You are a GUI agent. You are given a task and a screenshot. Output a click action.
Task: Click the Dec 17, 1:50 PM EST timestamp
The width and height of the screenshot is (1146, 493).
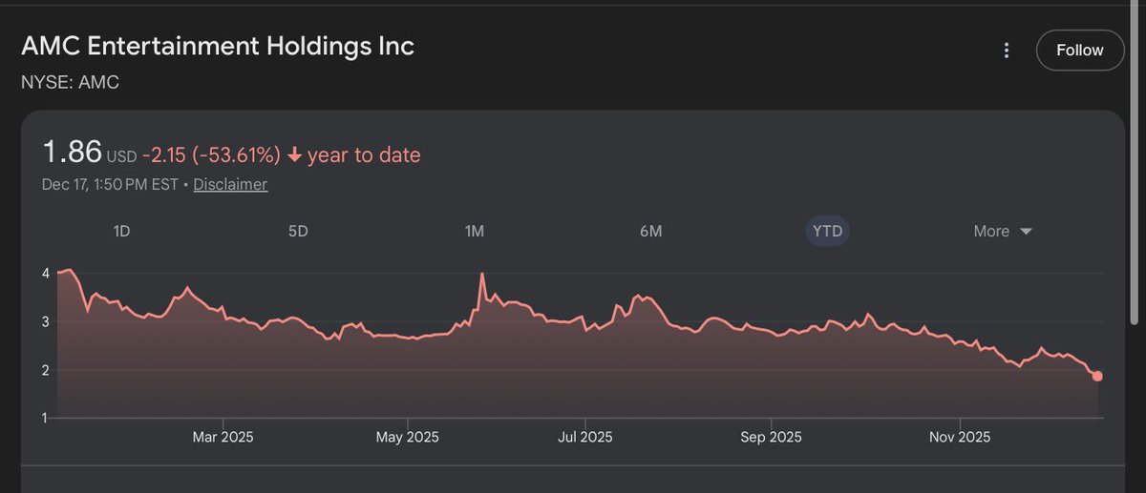(x=110, y=184)
